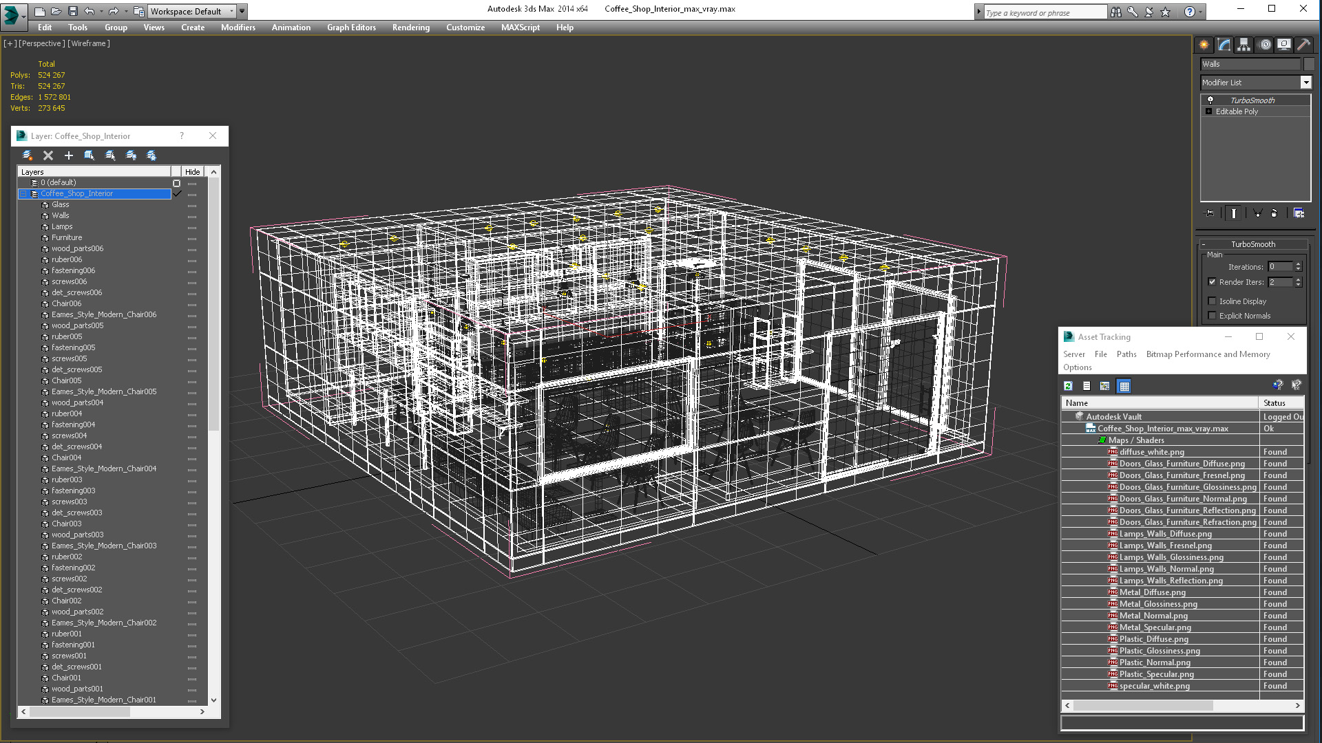This screenshot has height=743, width=1322.
Task: Click the Coffee_Shop_Interior_max_vray.max filename
Action: (x=1163, y=428)
